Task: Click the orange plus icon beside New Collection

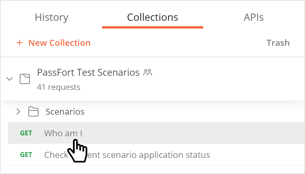Action: point(20,43)
